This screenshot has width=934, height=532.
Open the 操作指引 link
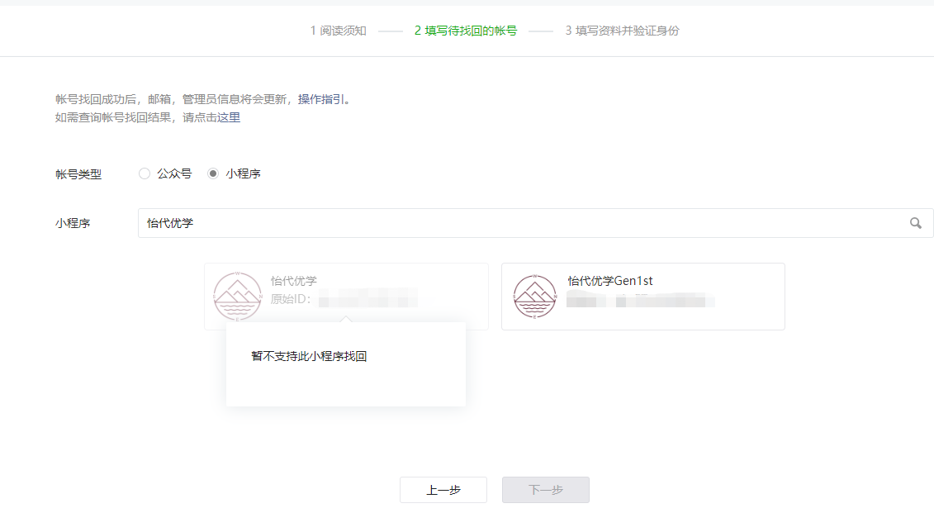(x=321, y=99)
